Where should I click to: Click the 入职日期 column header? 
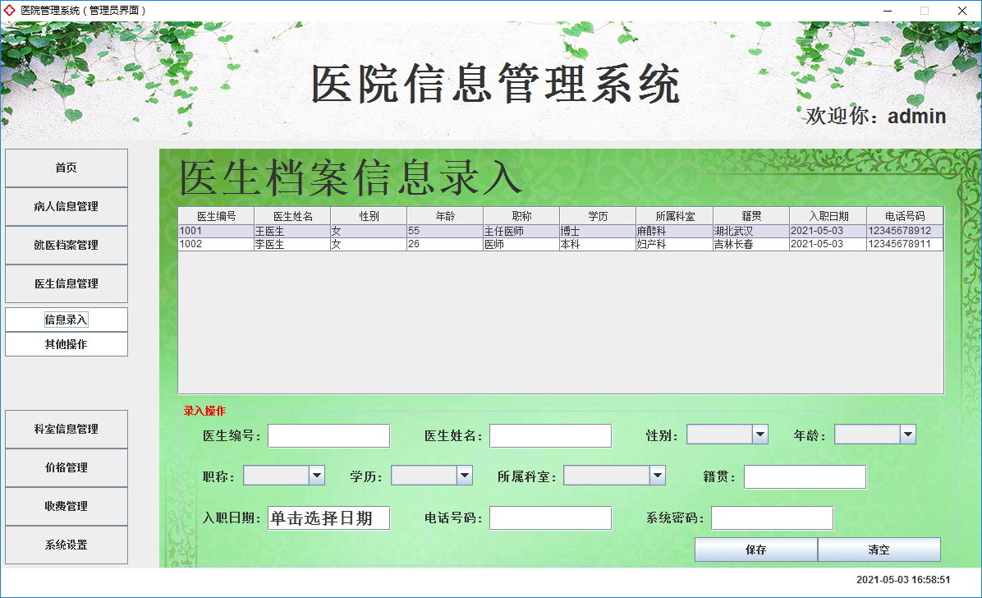828,216
